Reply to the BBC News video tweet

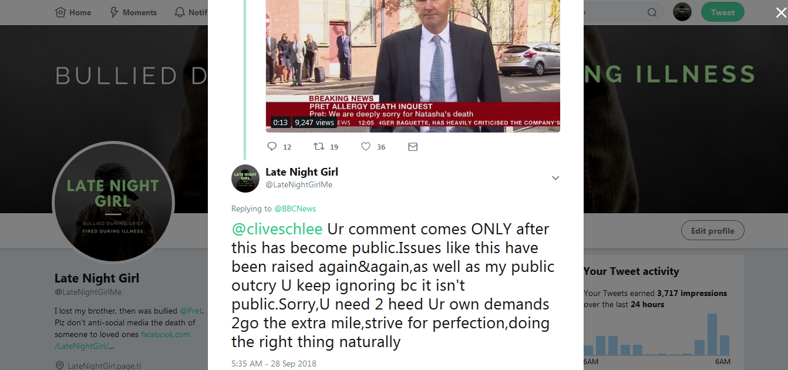pyautogui.click(x=271, y=146)
